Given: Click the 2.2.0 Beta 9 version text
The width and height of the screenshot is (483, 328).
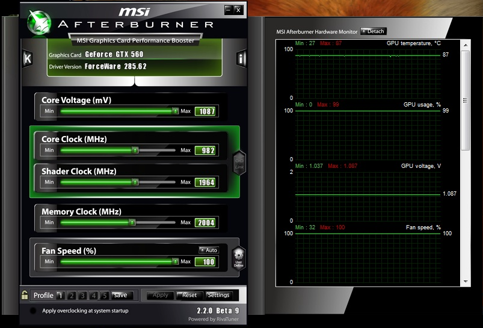Looking at the screenshot, I should [x=218, y=311].
